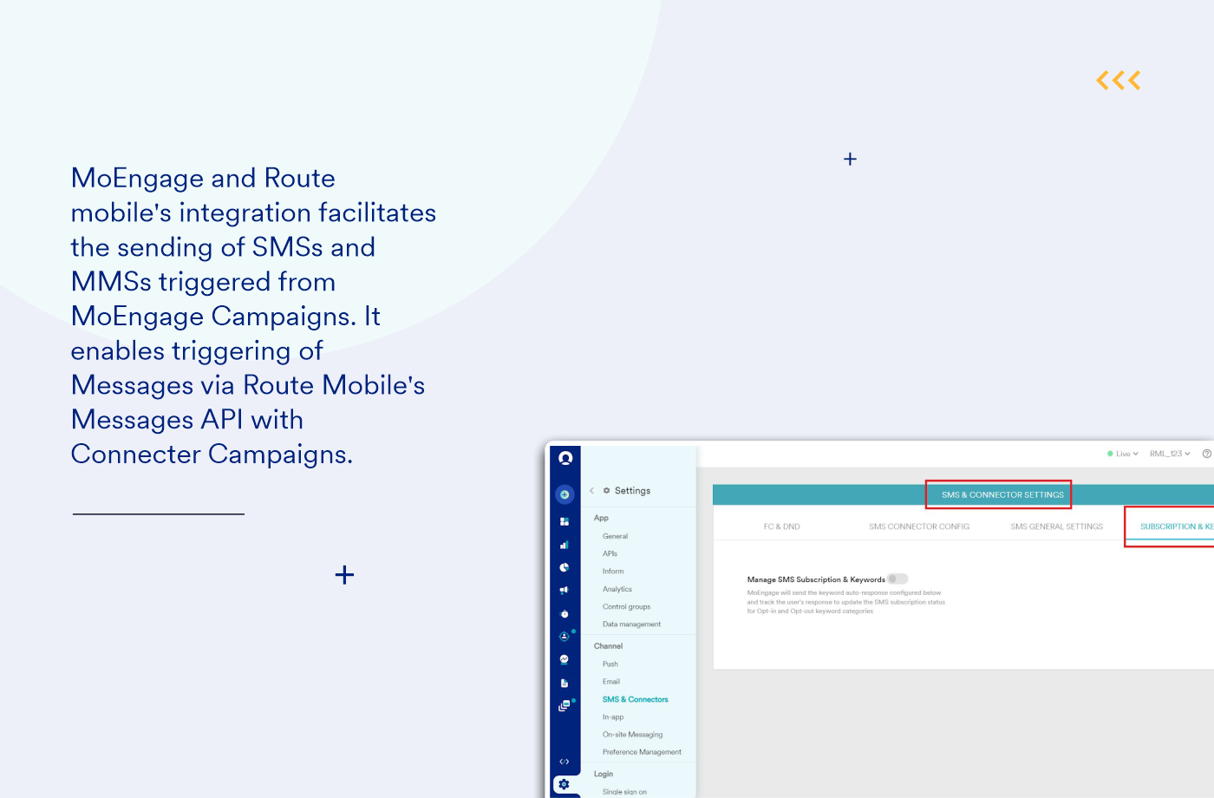Select SMS & Connectors under Channel
The height and width of the screenshot is (798, 1214).
click(x=635, y=699)
